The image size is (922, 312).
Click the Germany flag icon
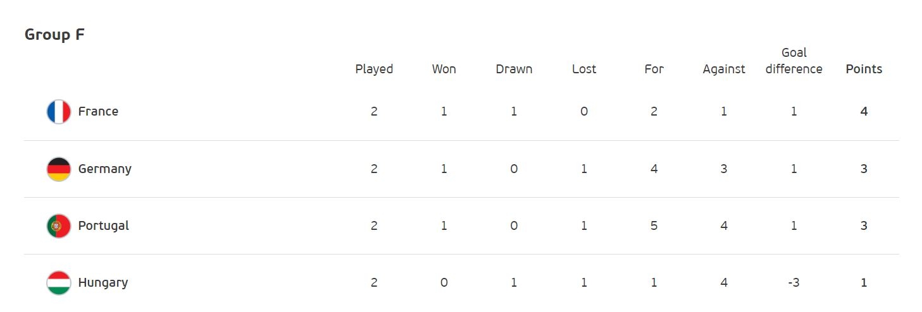click(x=59, y=169)
